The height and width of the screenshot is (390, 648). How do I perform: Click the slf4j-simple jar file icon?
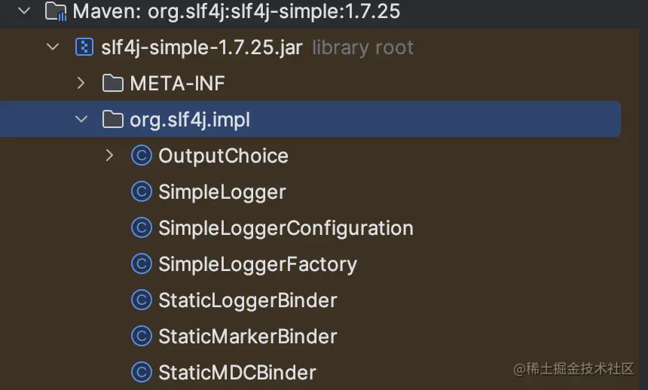pos(84,47)
